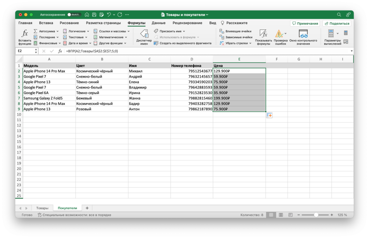The image size is (369, 238).
Task: Click Error Checking (Проверка ошибок) icon
Action: tap(279, 34)
